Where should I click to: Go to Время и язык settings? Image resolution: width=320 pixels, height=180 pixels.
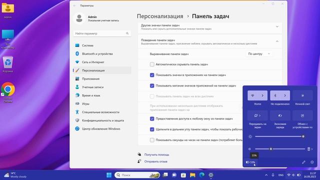coord(102,95)
